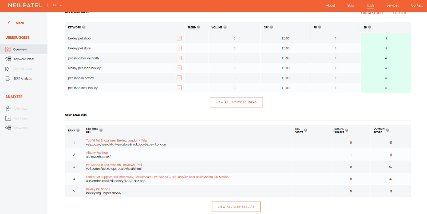The height and width of the screenshot is (214, 427).
Task: Click the help icon beside KEYWORD header
Action: 84,27
